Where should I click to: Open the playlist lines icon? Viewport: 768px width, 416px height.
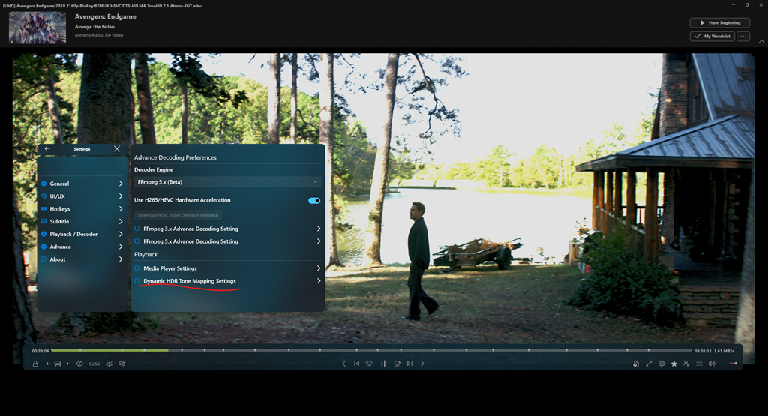click(x=699, y=364)
